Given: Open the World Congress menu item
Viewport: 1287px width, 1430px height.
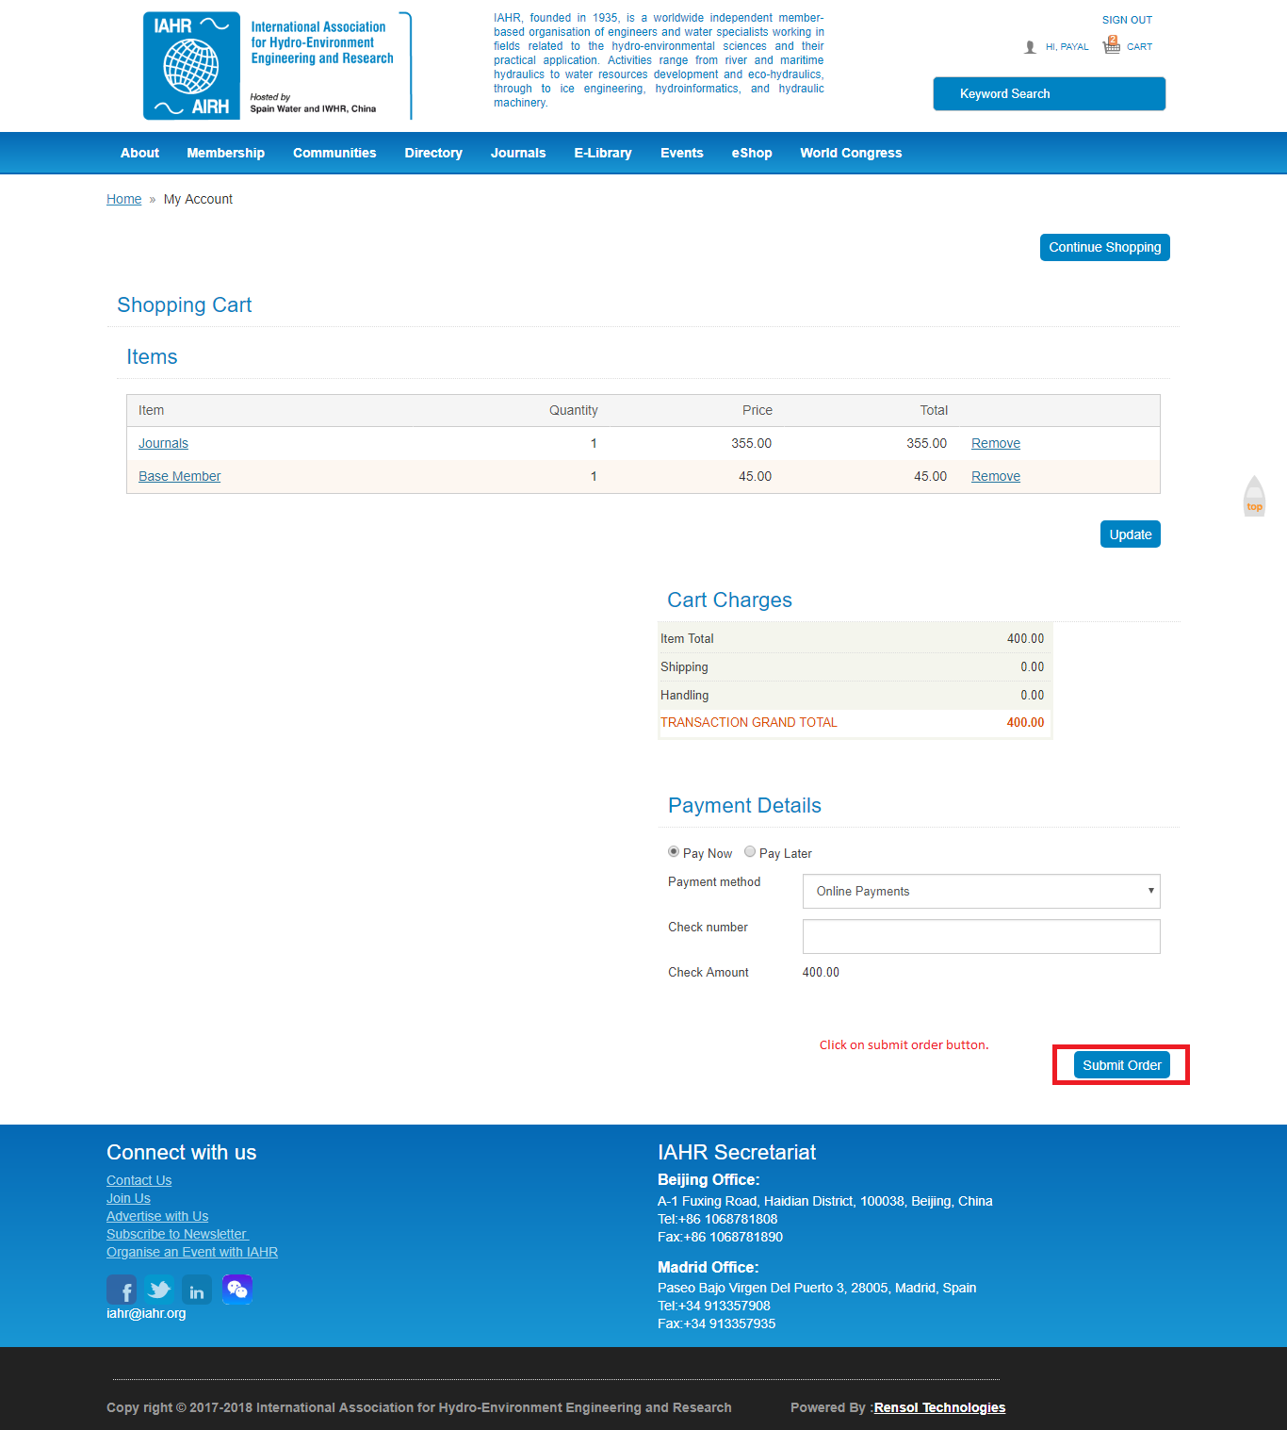Looking at the screenshot, I should click(x=851, y=153).
